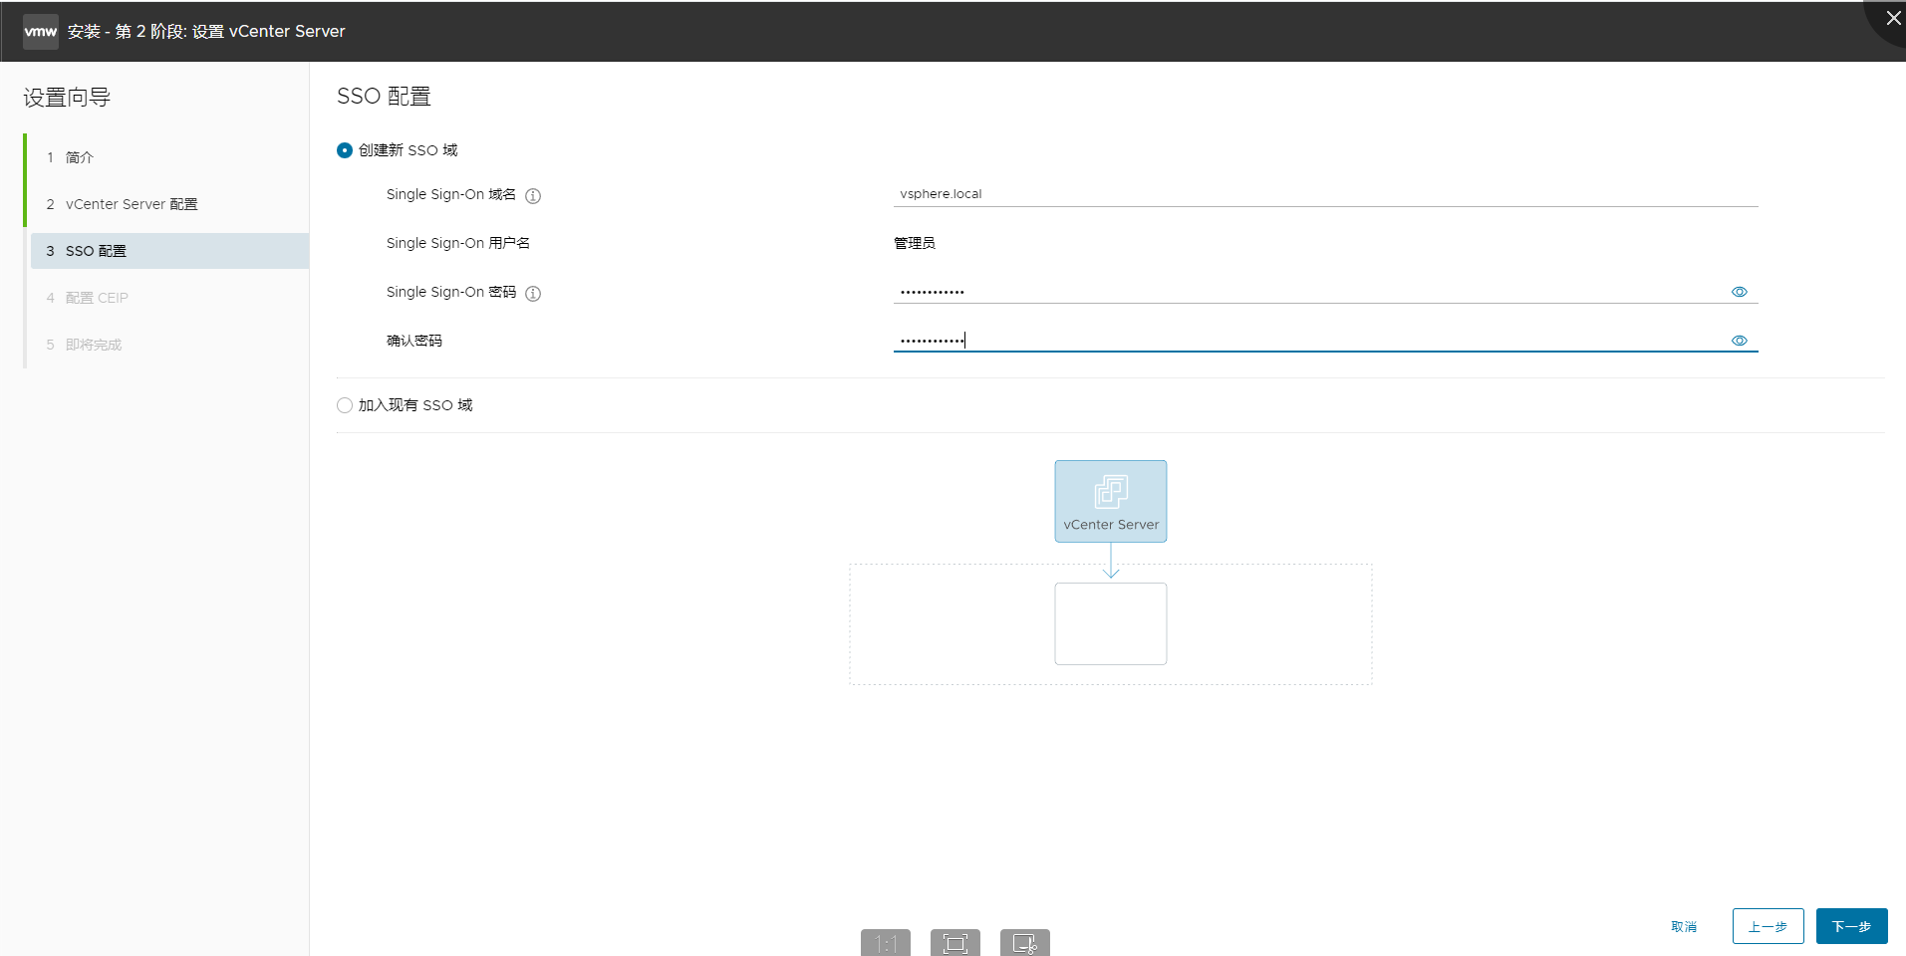Click the fit-to-screen icon at the bottom
Viewport: 1906px width, 956px height.
[x=954, y=942]
